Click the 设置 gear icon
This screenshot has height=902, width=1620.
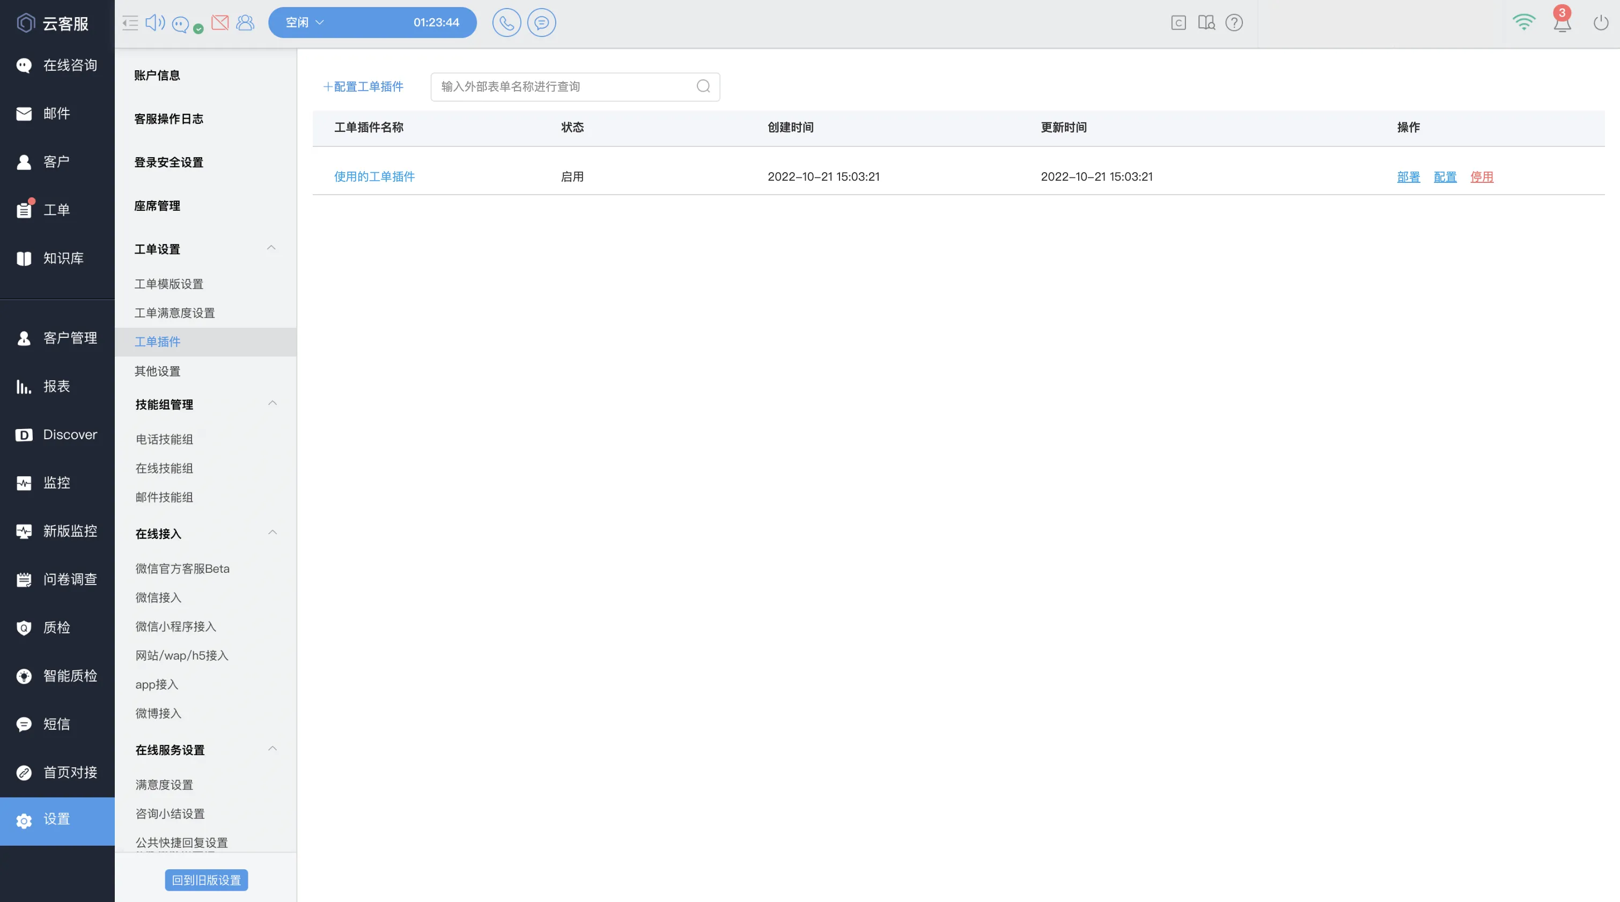pos(24,820)
